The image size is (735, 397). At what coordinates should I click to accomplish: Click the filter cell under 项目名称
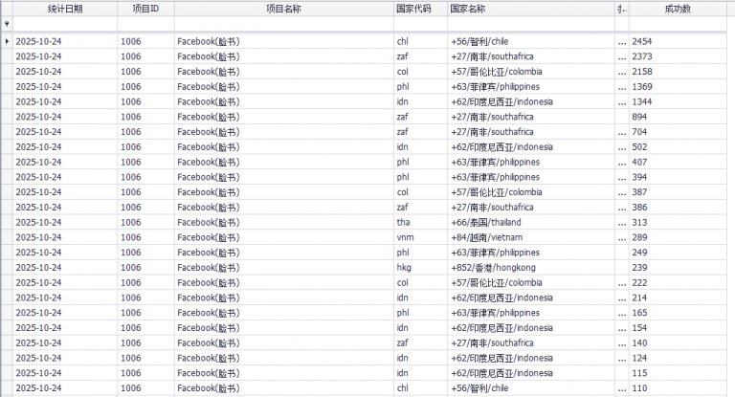[283, 24]
